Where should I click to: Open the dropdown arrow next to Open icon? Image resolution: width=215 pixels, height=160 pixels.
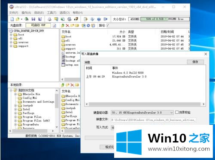pos(21,19)
